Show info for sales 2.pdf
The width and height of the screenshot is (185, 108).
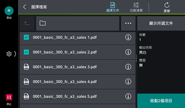click(128, 52)
